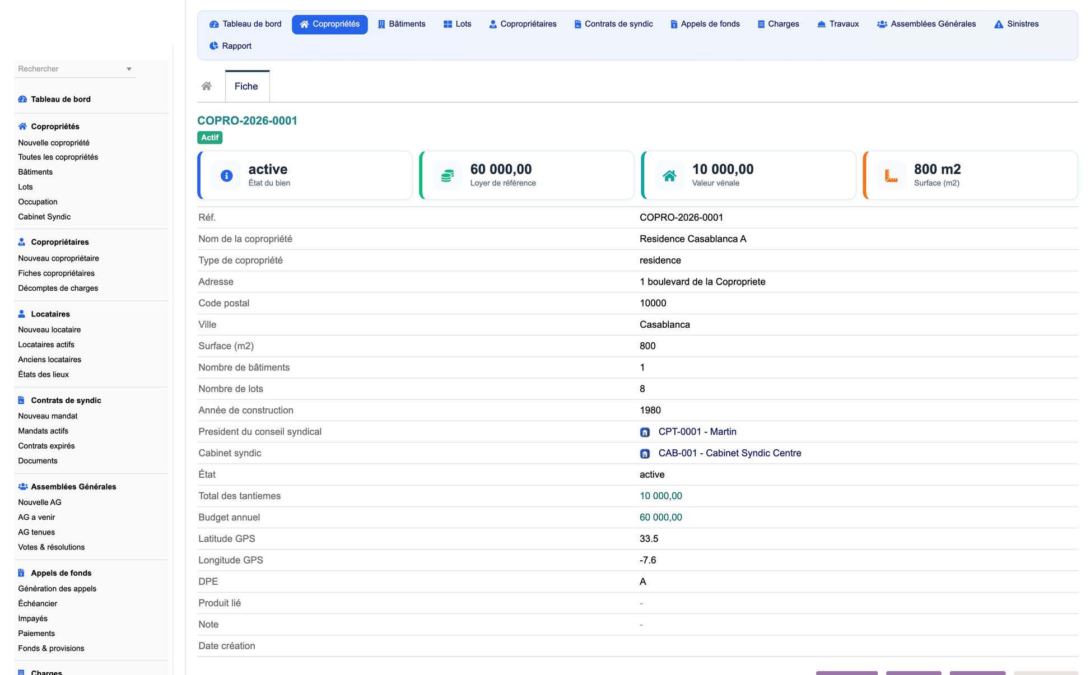The height and width of the screenshot is (675, 1090).
Task: Open Échéancier in sidebar
Action: coord(38,604)
